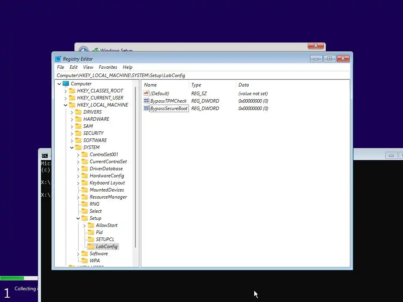Viewport: 403px width, 302px height.
Task: Click the HardwareConfig folder icon
Action: 85,176
